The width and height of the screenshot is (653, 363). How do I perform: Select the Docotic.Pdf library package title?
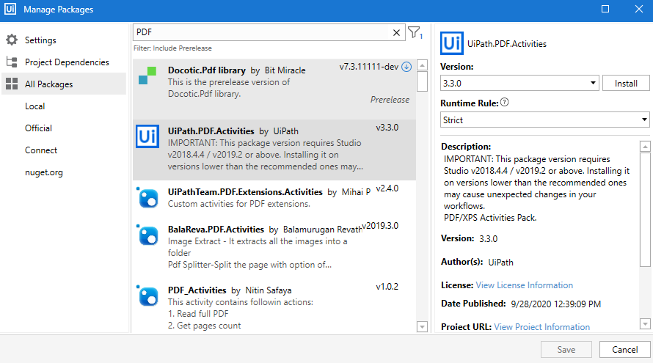(x=207, y=70)
